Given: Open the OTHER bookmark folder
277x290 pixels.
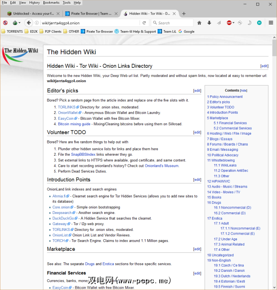Looking at the screenshot, I should tap(71, 31).
